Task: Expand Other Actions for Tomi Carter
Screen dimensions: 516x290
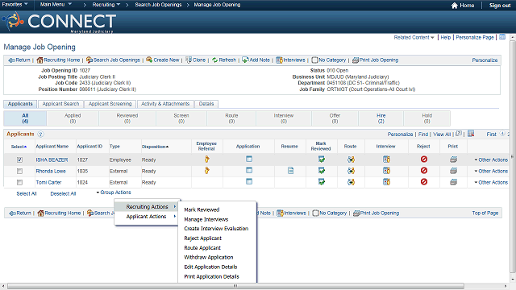Action: (491, 182)
